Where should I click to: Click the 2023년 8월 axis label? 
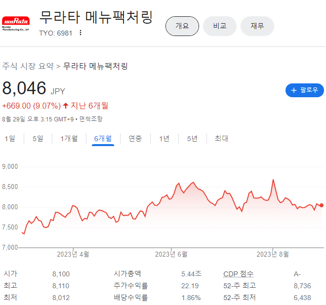[x=273, y=254]
